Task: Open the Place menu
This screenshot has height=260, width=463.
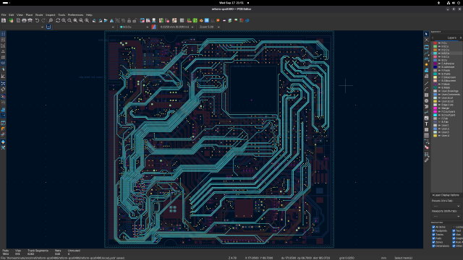Action: click(29, 14)
